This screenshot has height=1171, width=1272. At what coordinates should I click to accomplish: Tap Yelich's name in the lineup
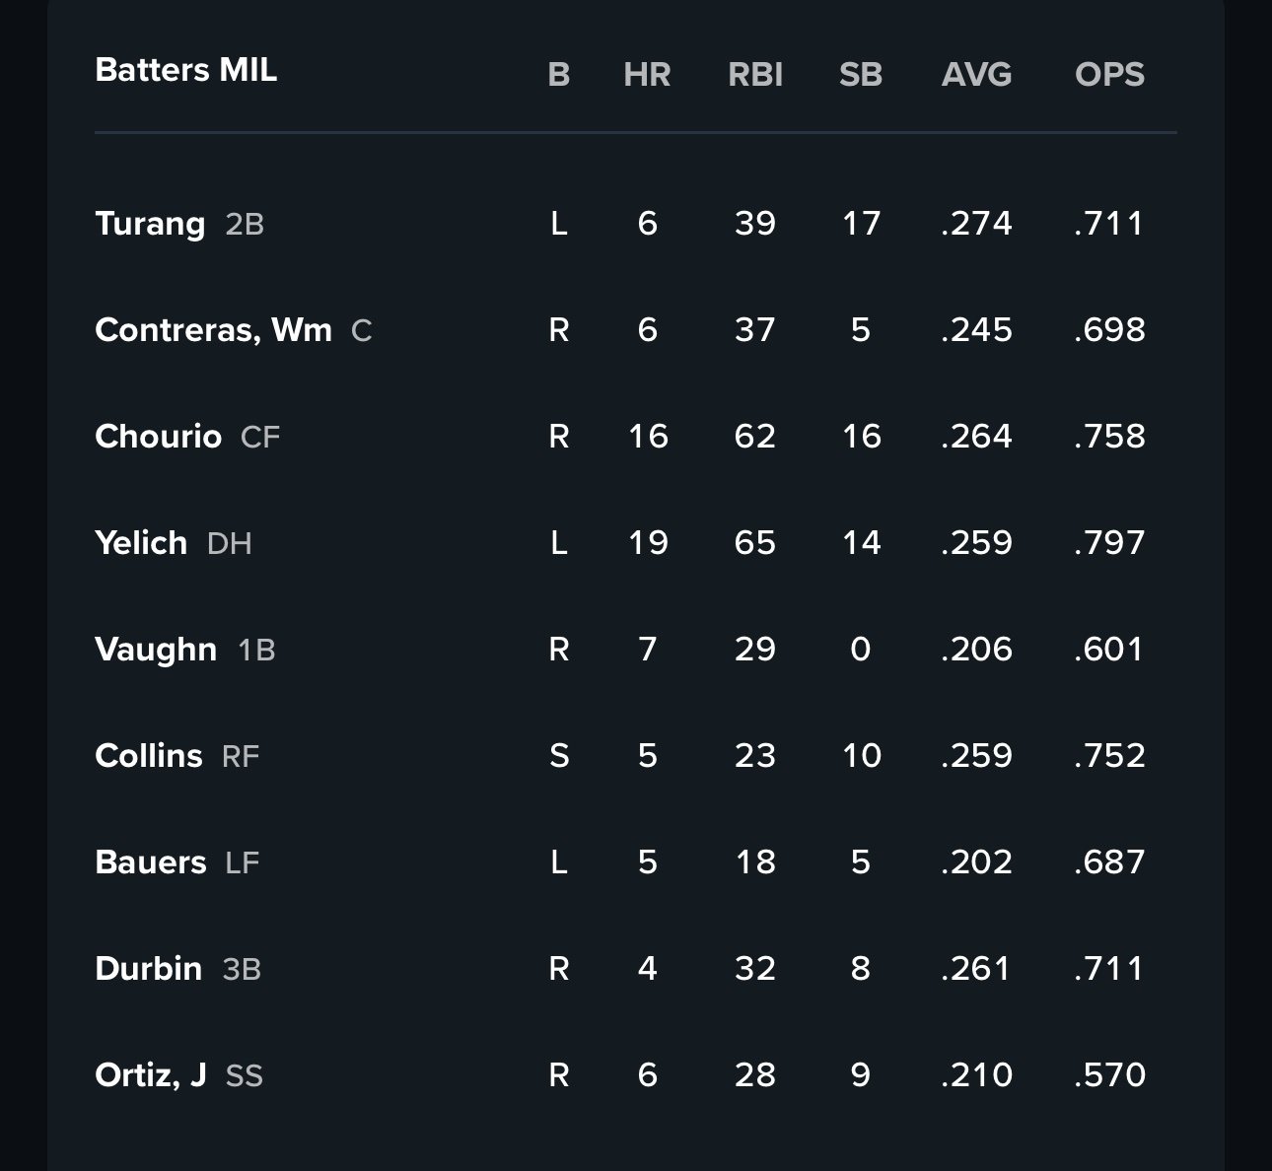(141, 543)
